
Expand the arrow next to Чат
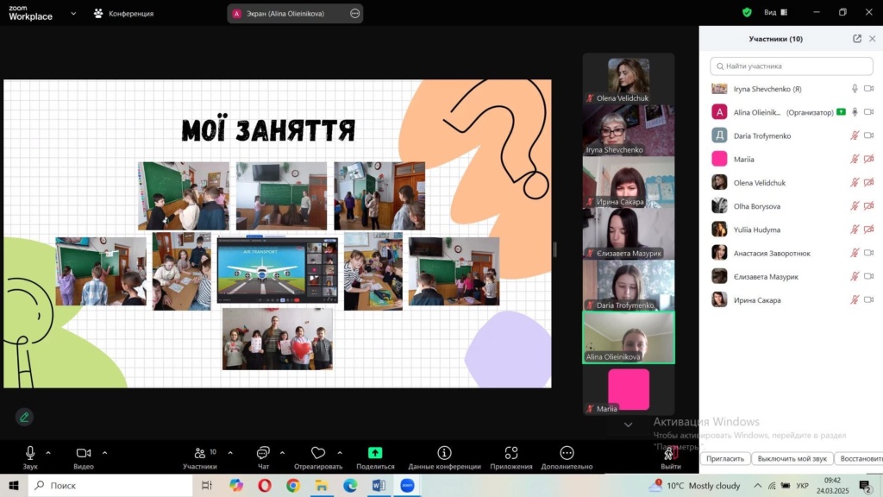coord(282,452)
